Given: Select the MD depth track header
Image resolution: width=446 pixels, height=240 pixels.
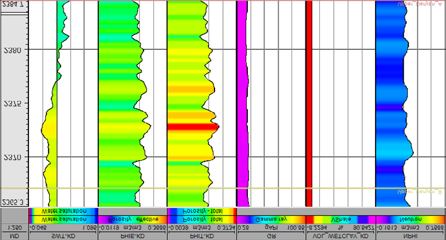Looking at the screenshot, I should click(14, 236).
